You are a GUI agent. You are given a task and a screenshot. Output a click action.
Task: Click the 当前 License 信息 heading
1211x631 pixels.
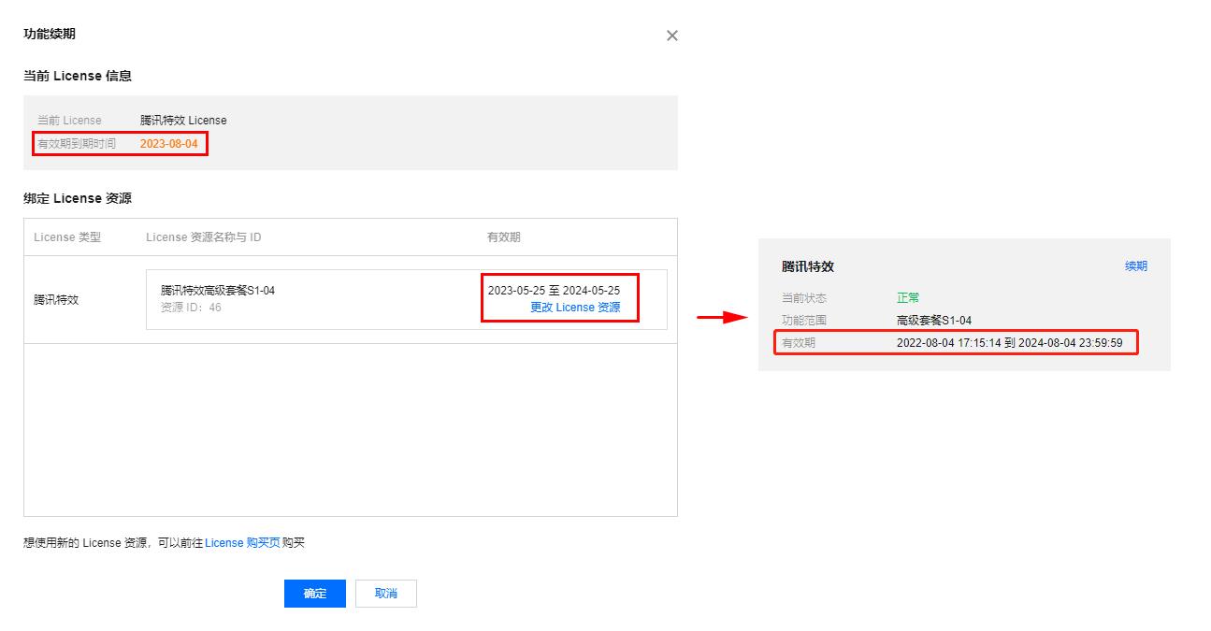[78, 76]
